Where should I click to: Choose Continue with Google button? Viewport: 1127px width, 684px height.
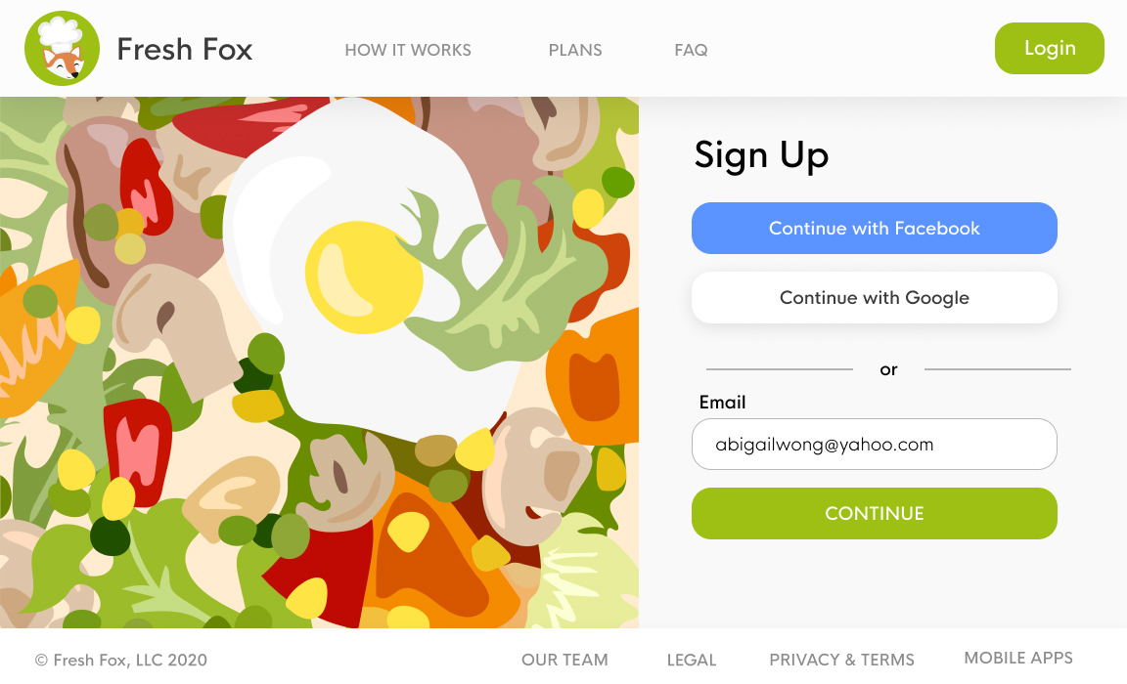pyautogui.click(x=874, y=297)
